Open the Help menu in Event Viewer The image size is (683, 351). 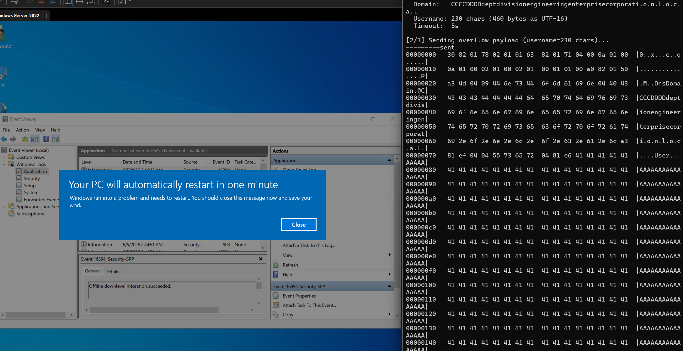click(56, 130)
